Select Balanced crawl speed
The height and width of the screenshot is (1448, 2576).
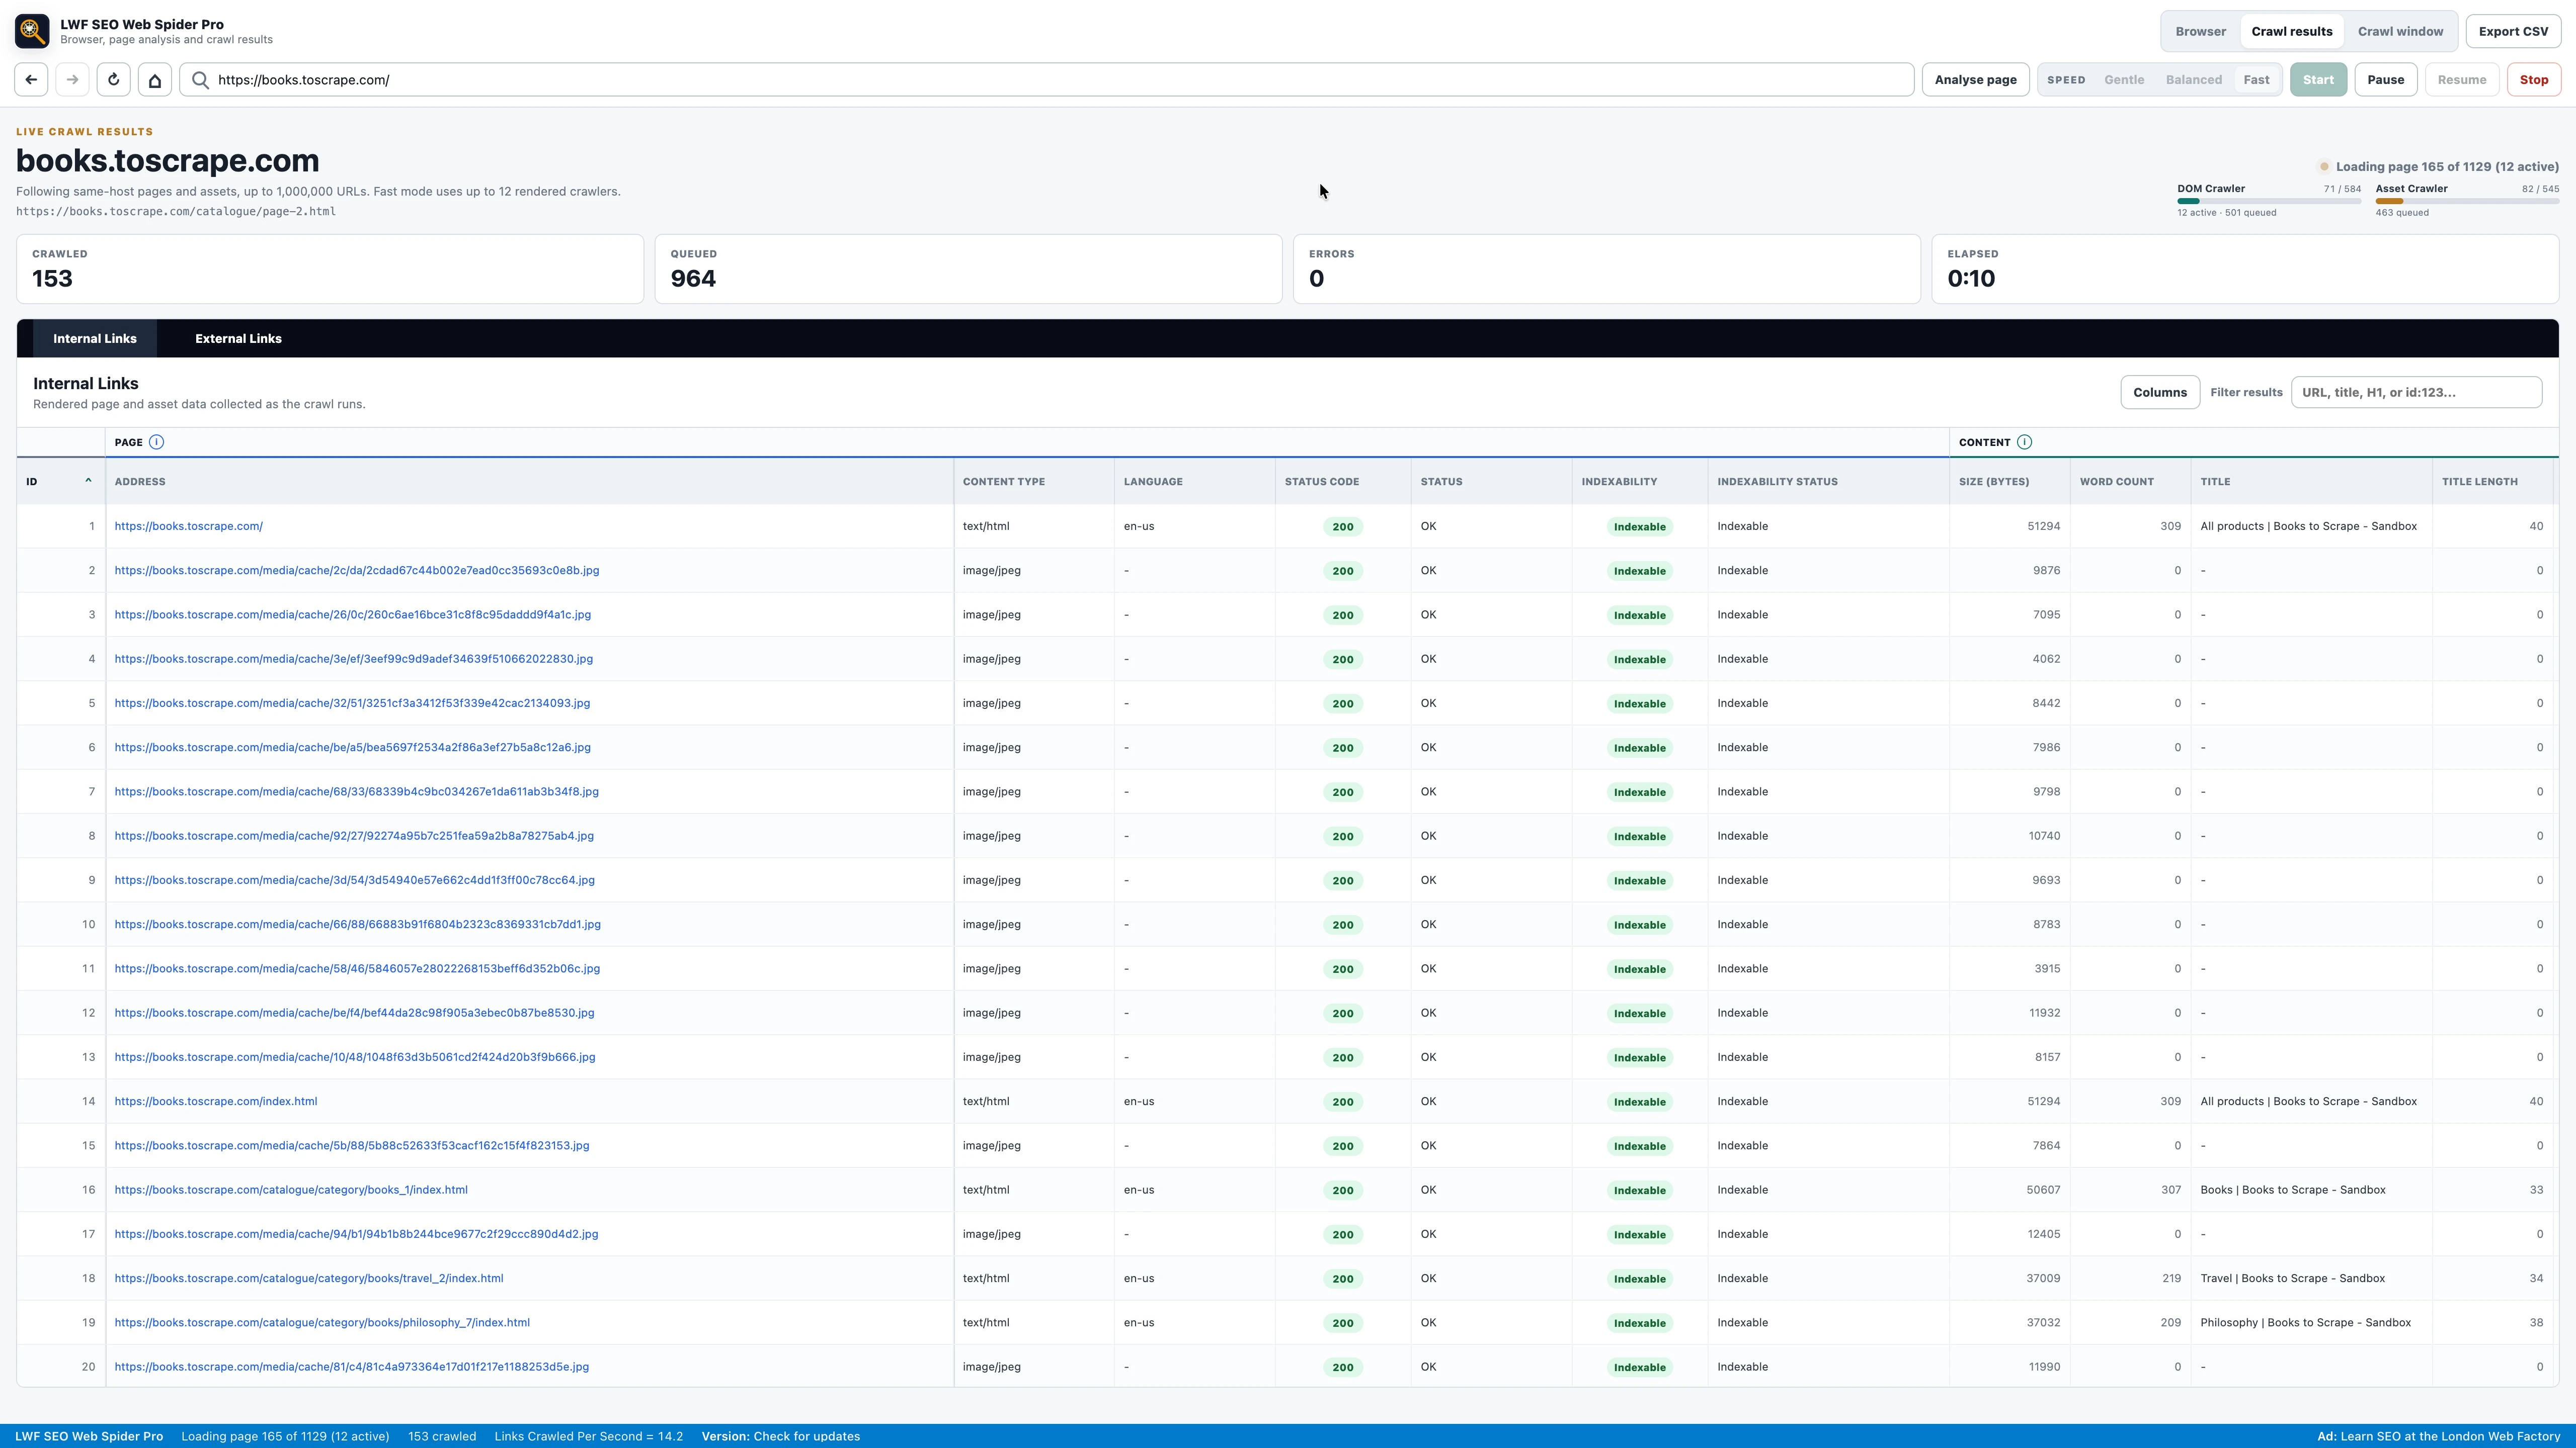point(2193,80)
